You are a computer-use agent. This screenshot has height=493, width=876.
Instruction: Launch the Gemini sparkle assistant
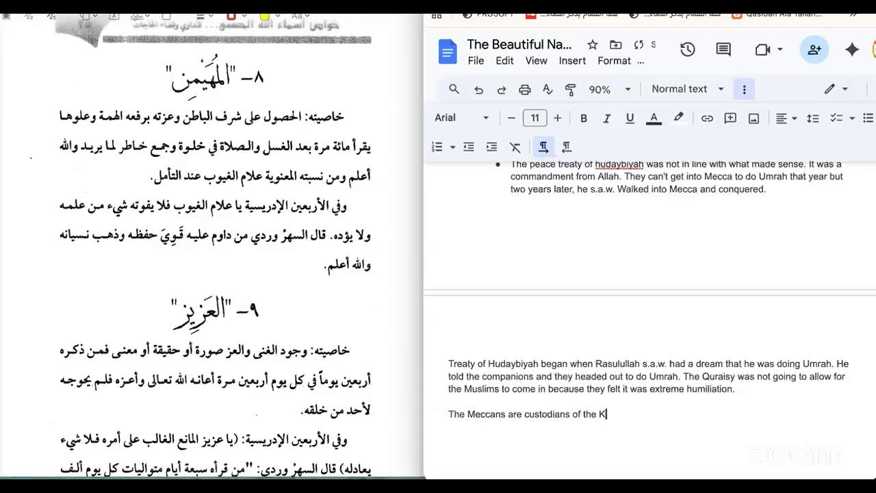tap(852, 49)
